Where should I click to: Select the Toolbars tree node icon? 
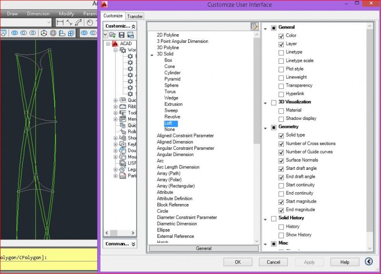pos(123,113)
